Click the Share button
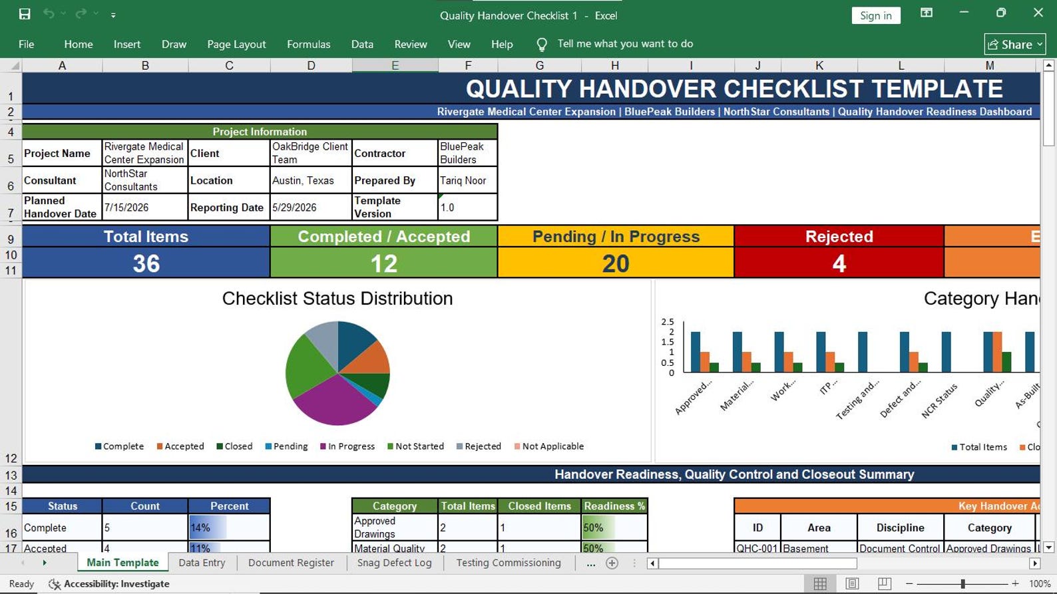The width and height of the screenshot is (1057, 594). click(x=1015, y=45)
